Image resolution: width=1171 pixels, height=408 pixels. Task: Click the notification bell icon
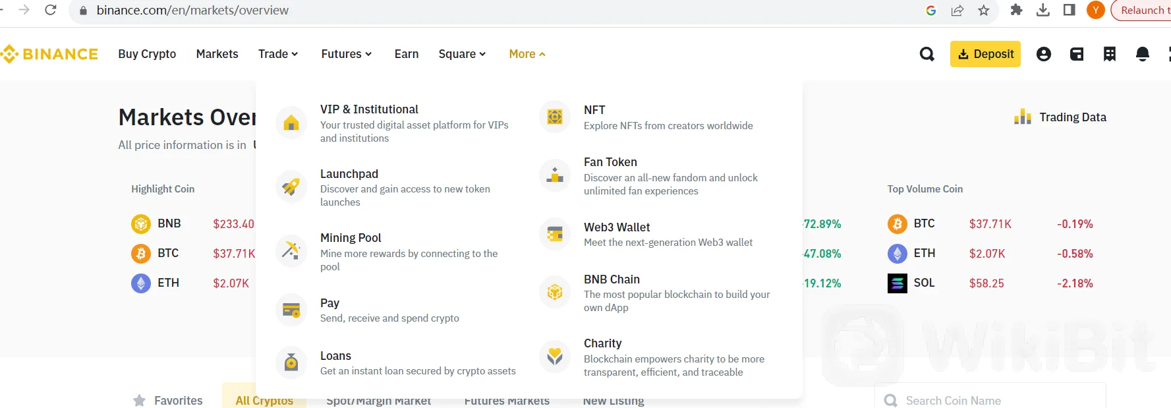coord(1143,54)
